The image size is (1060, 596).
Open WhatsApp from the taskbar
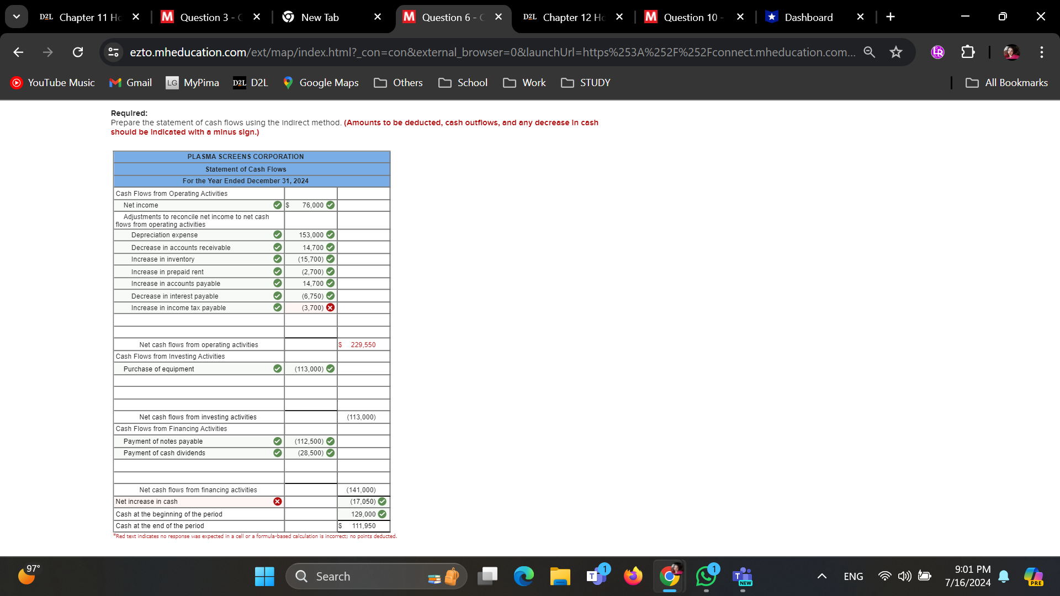[706, 576]
